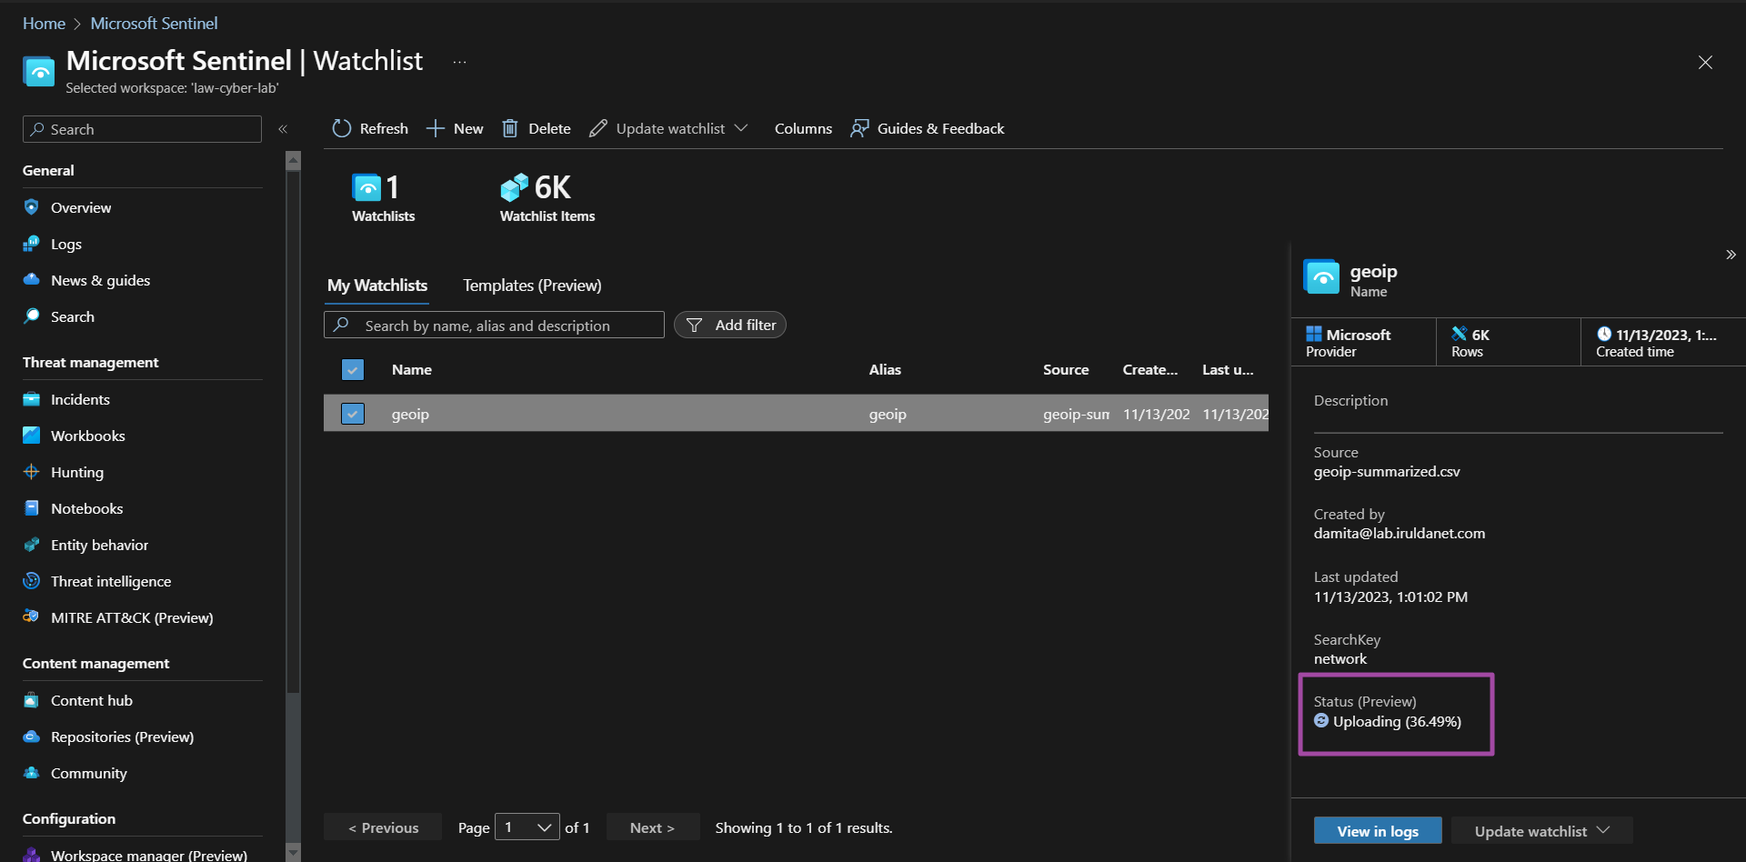Sort by the Source column header
Viewport: 1746px width, 862px height.
pos(1066,369)
